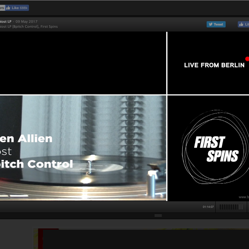
Task: Click the 09 May 2017 date
Action: pos(26,22)
